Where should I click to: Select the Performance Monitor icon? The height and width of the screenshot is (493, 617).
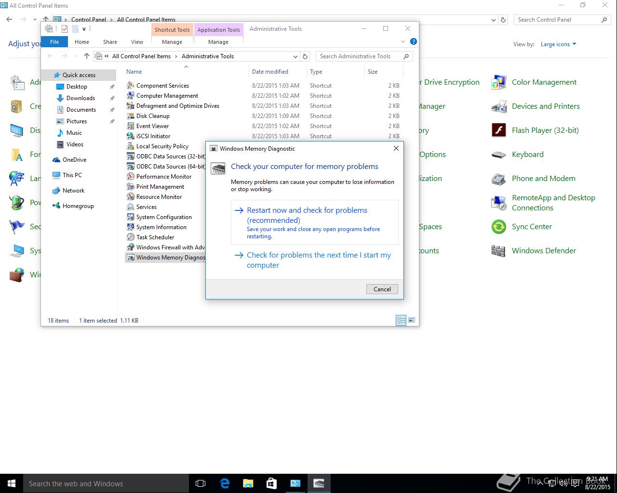[130, 177]
